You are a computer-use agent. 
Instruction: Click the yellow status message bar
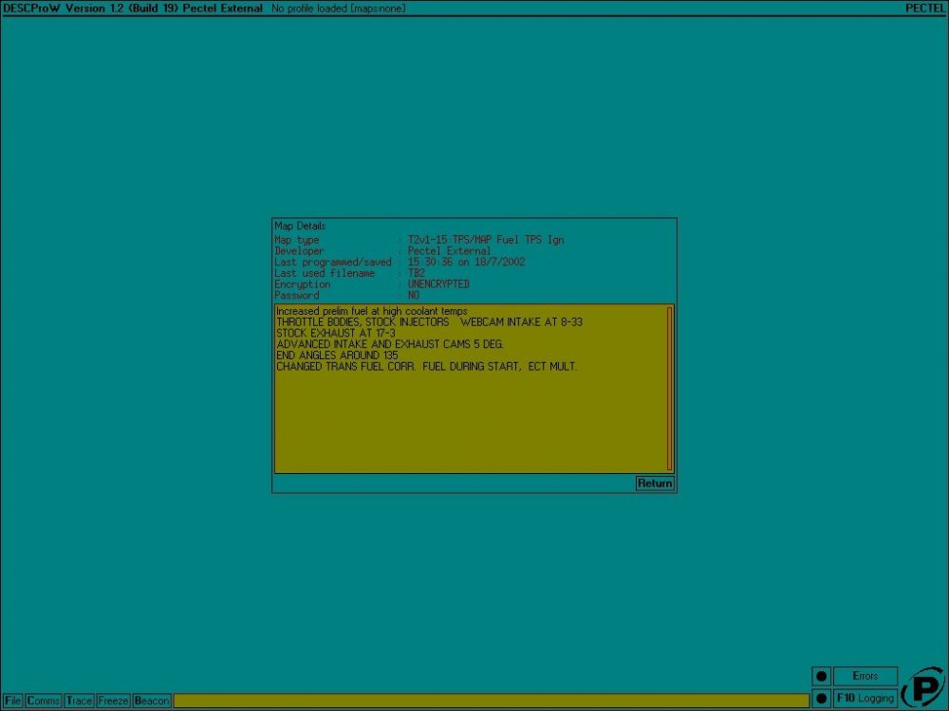point(490,701)
